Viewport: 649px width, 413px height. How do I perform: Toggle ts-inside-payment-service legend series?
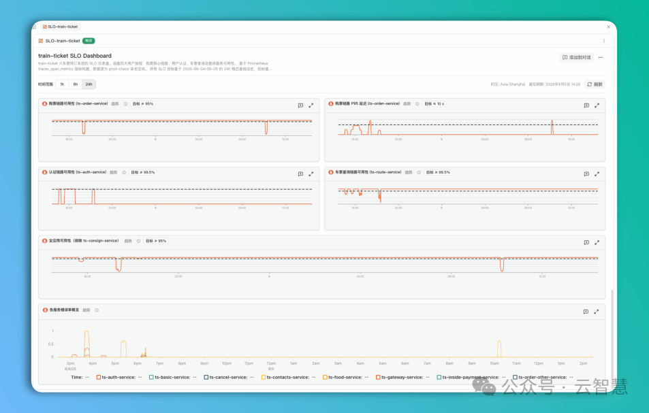click(471, 377)
